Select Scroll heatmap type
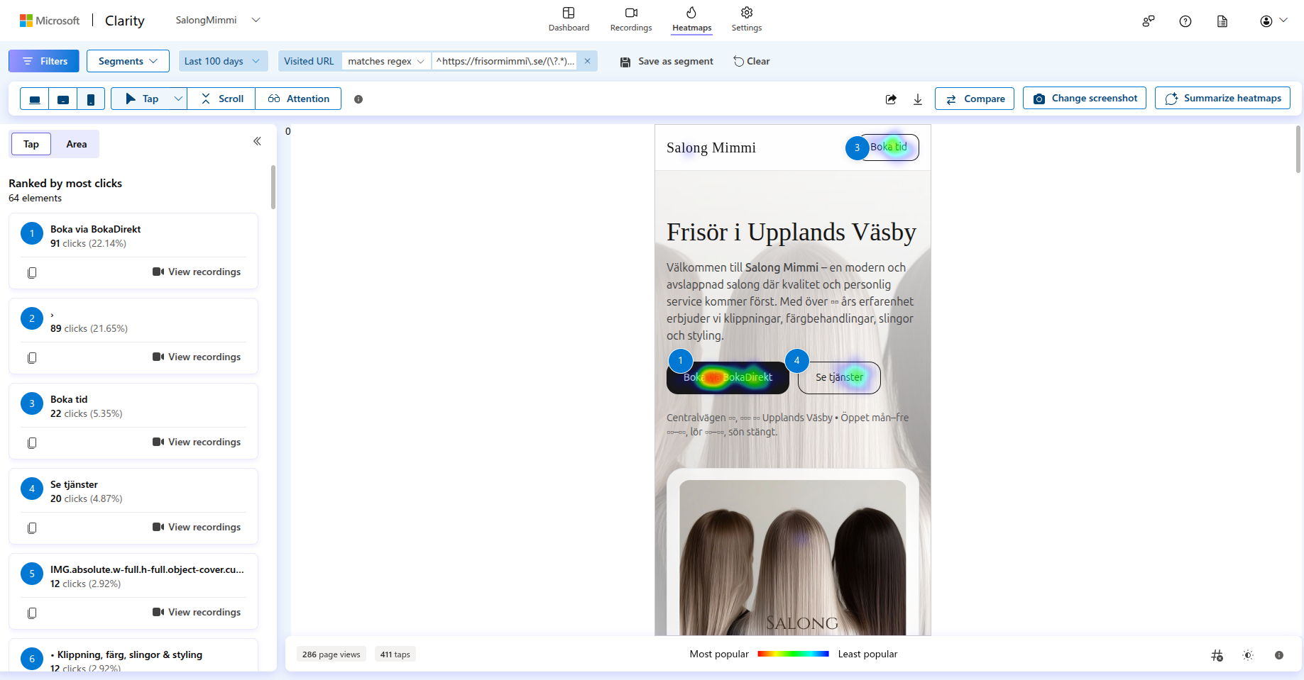This screenshot has width=1304, height=680. (x=221, y=99)
